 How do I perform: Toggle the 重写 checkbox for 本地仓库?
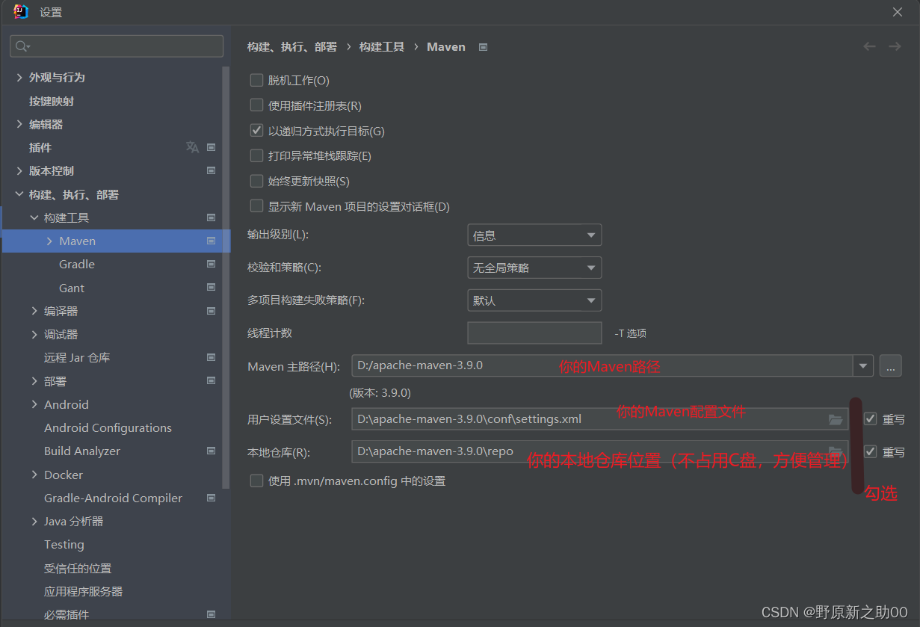pyautogui.click(x=870, y=451)
